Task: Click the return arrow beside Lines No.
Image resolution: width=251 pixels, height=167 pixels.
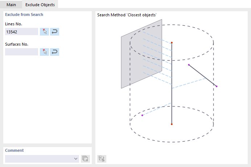Action: (54, 32)
